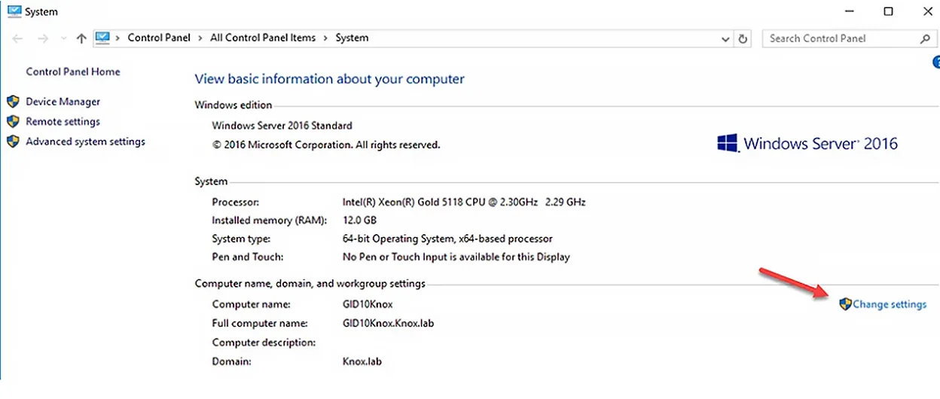Click the Intel Xeon processor value
The width and height of the screenshot is (940, 399).
(x=464, y=202)
